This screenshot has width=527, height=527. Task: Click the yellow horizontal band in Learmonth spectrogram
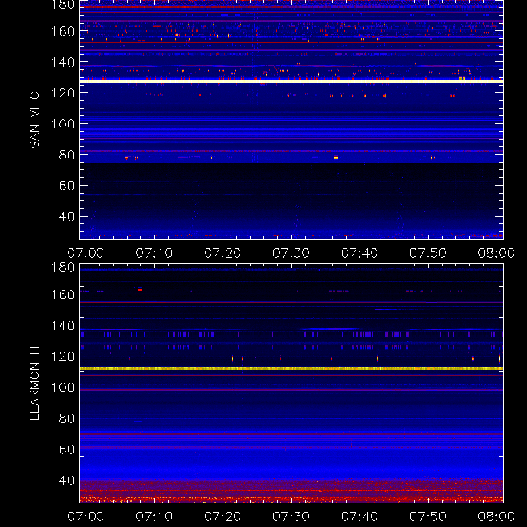(x=291, y=368)
